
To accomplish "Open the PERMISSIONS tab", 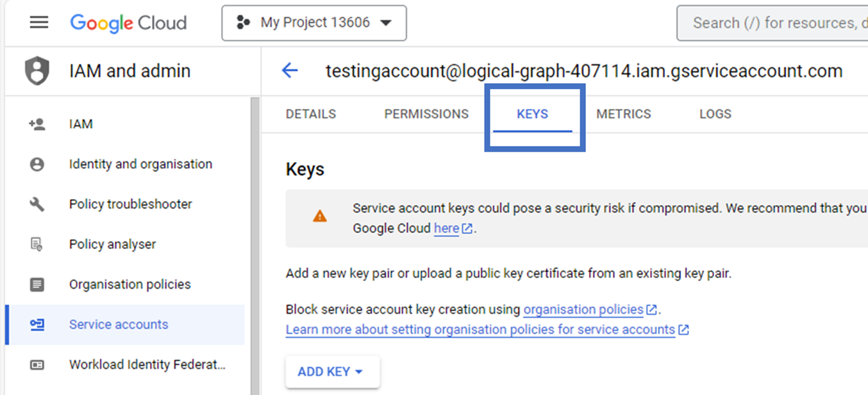I will point(426,113).
